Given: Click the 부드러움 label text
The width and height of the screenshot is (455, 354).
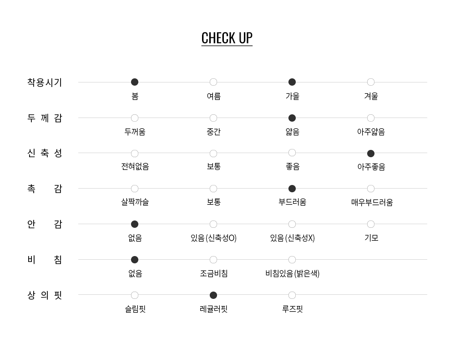Looking at the screenshot, I should (292, 202).
